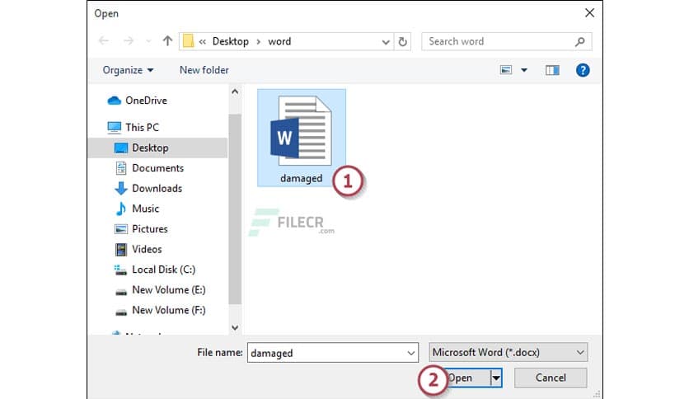Click the Pictures icon in sidebar
Image resolution: width=689 pixels, height=399 pixels.
pos(121,229)
